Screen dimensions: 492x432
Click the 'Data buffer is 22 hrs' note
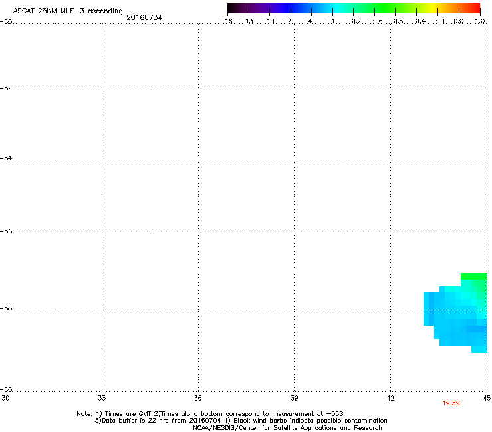[241, 421]
